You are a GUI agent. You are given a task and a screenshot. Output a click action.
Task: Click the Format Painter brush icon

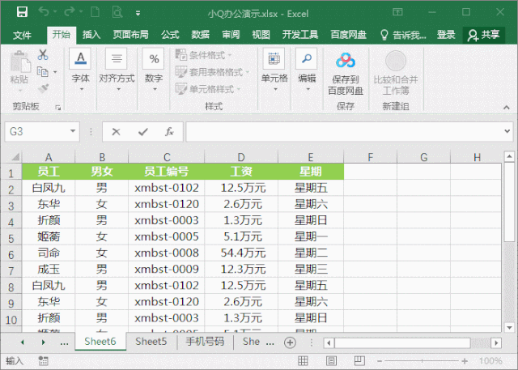pyautogui.click(x=43, y=88)
